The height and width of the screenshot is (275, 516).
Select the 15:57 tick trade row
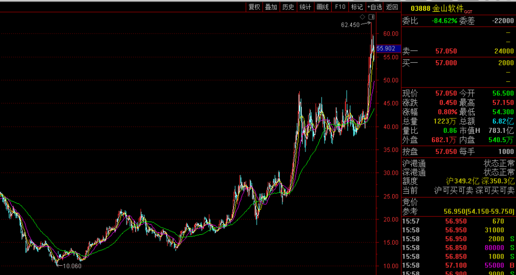pos(458,221)
